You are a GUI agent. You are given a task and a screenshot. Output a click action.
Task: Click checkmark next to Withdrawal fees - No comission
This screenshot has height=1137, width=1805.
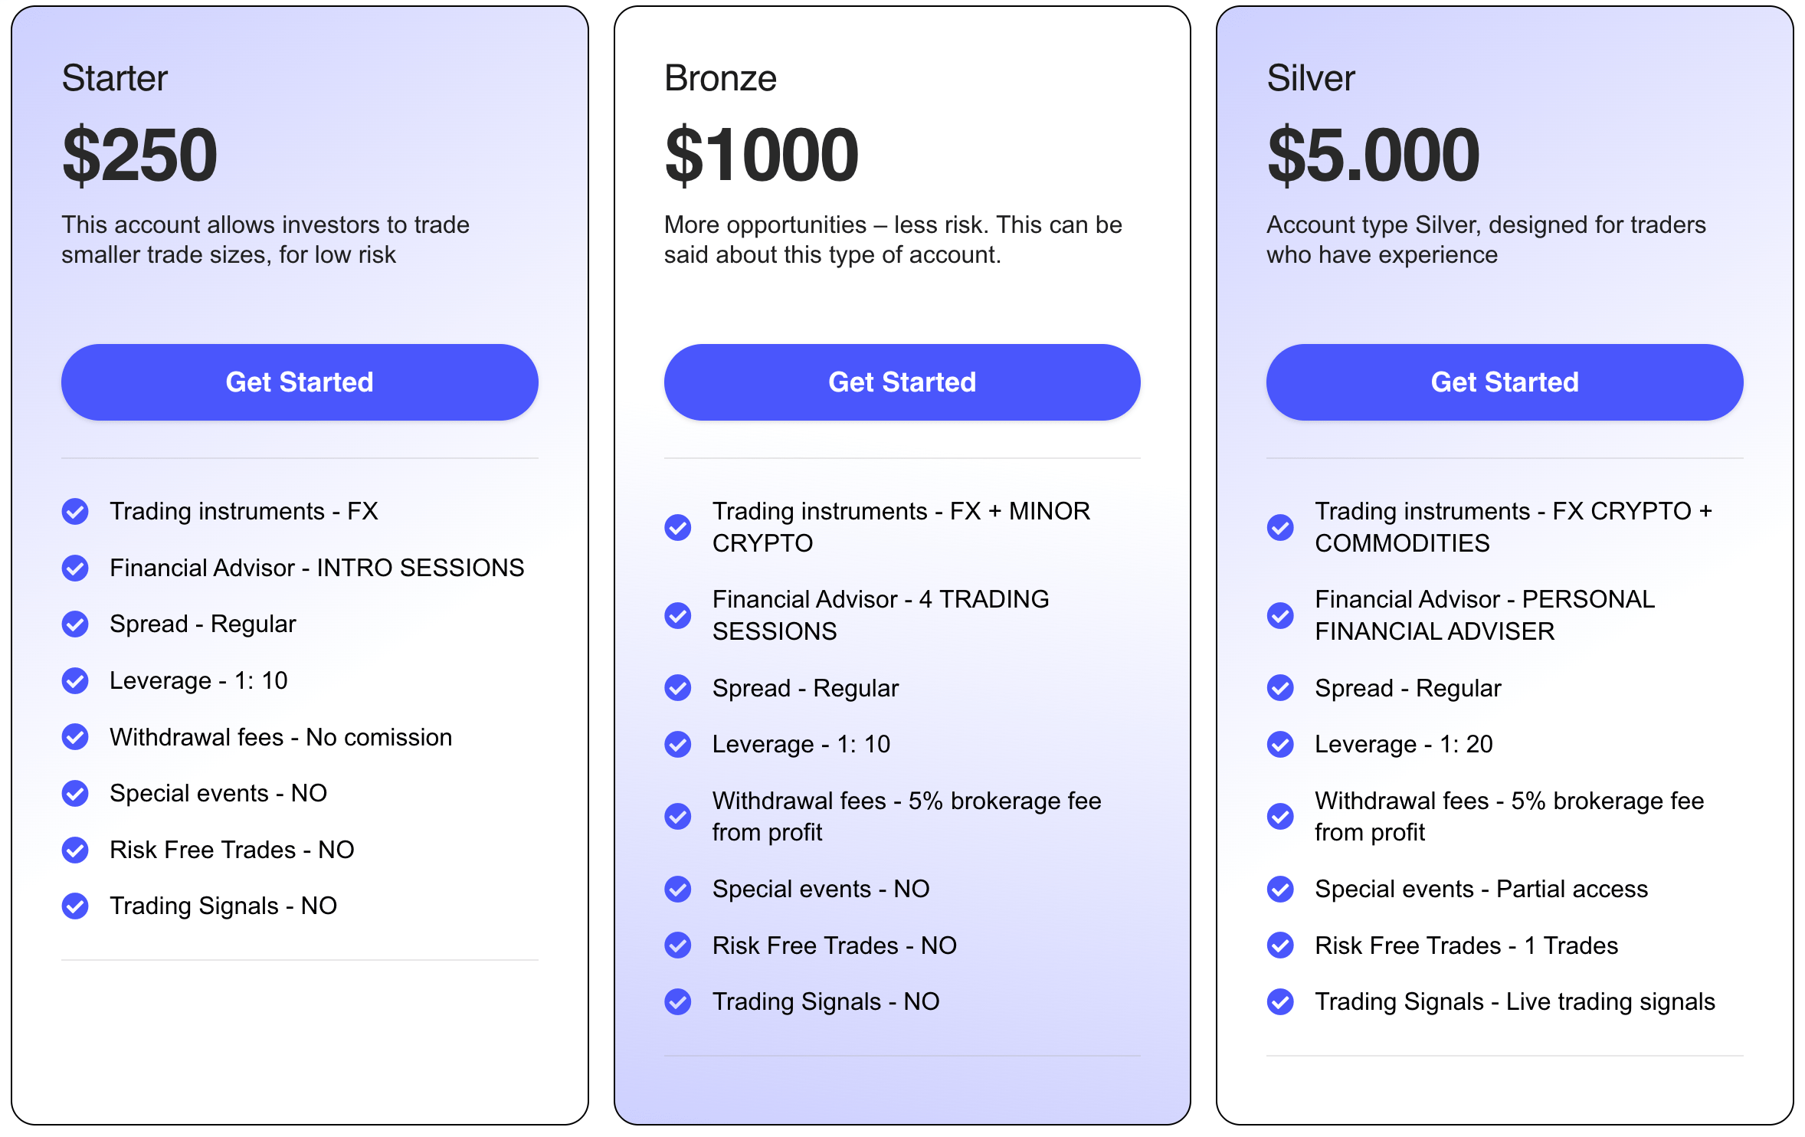click(x=75, y=737)
